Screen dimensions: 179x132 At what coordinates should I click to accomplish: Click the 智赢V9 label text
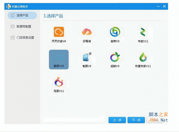[87, 66]
